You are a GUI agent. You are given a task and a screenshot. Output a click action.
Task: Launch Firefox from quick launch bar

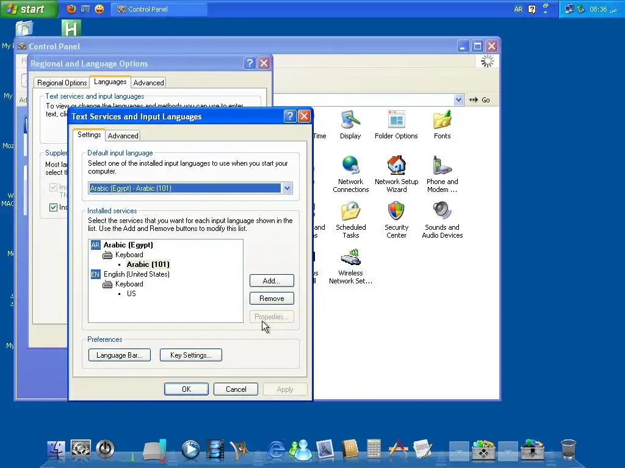tap(71, 9)
